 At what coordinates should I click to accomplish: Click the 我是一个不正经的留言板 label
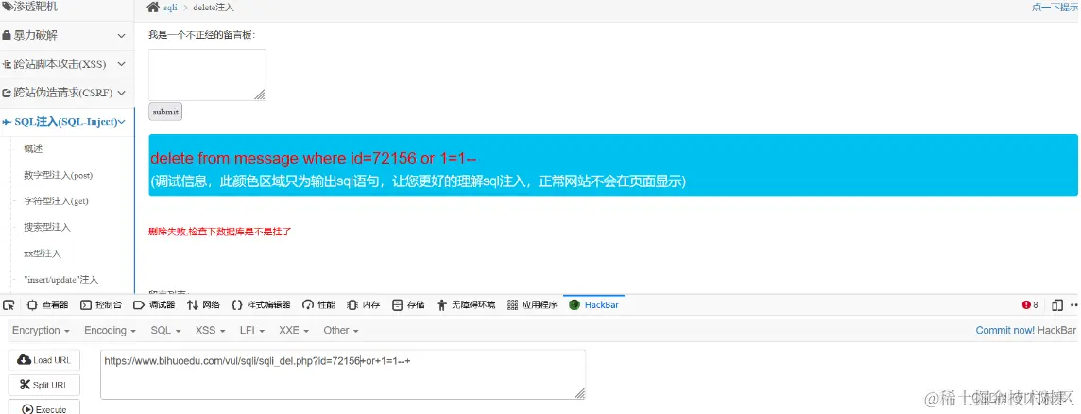[x=202, y=34]
